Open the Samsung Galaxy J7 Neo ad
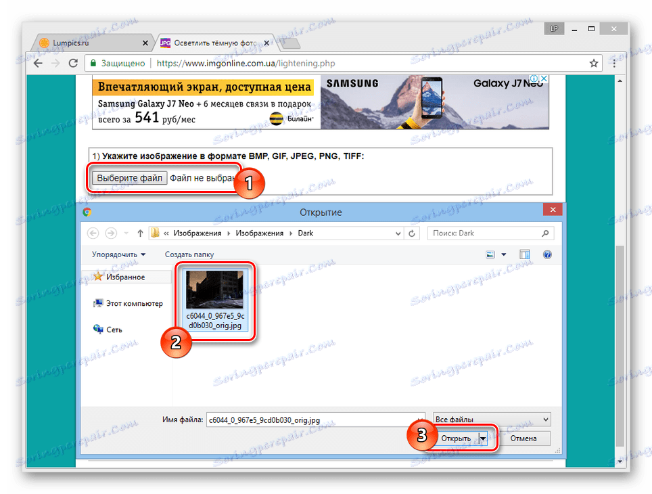Viewport: 652px width, 494px height. point(320,102)
